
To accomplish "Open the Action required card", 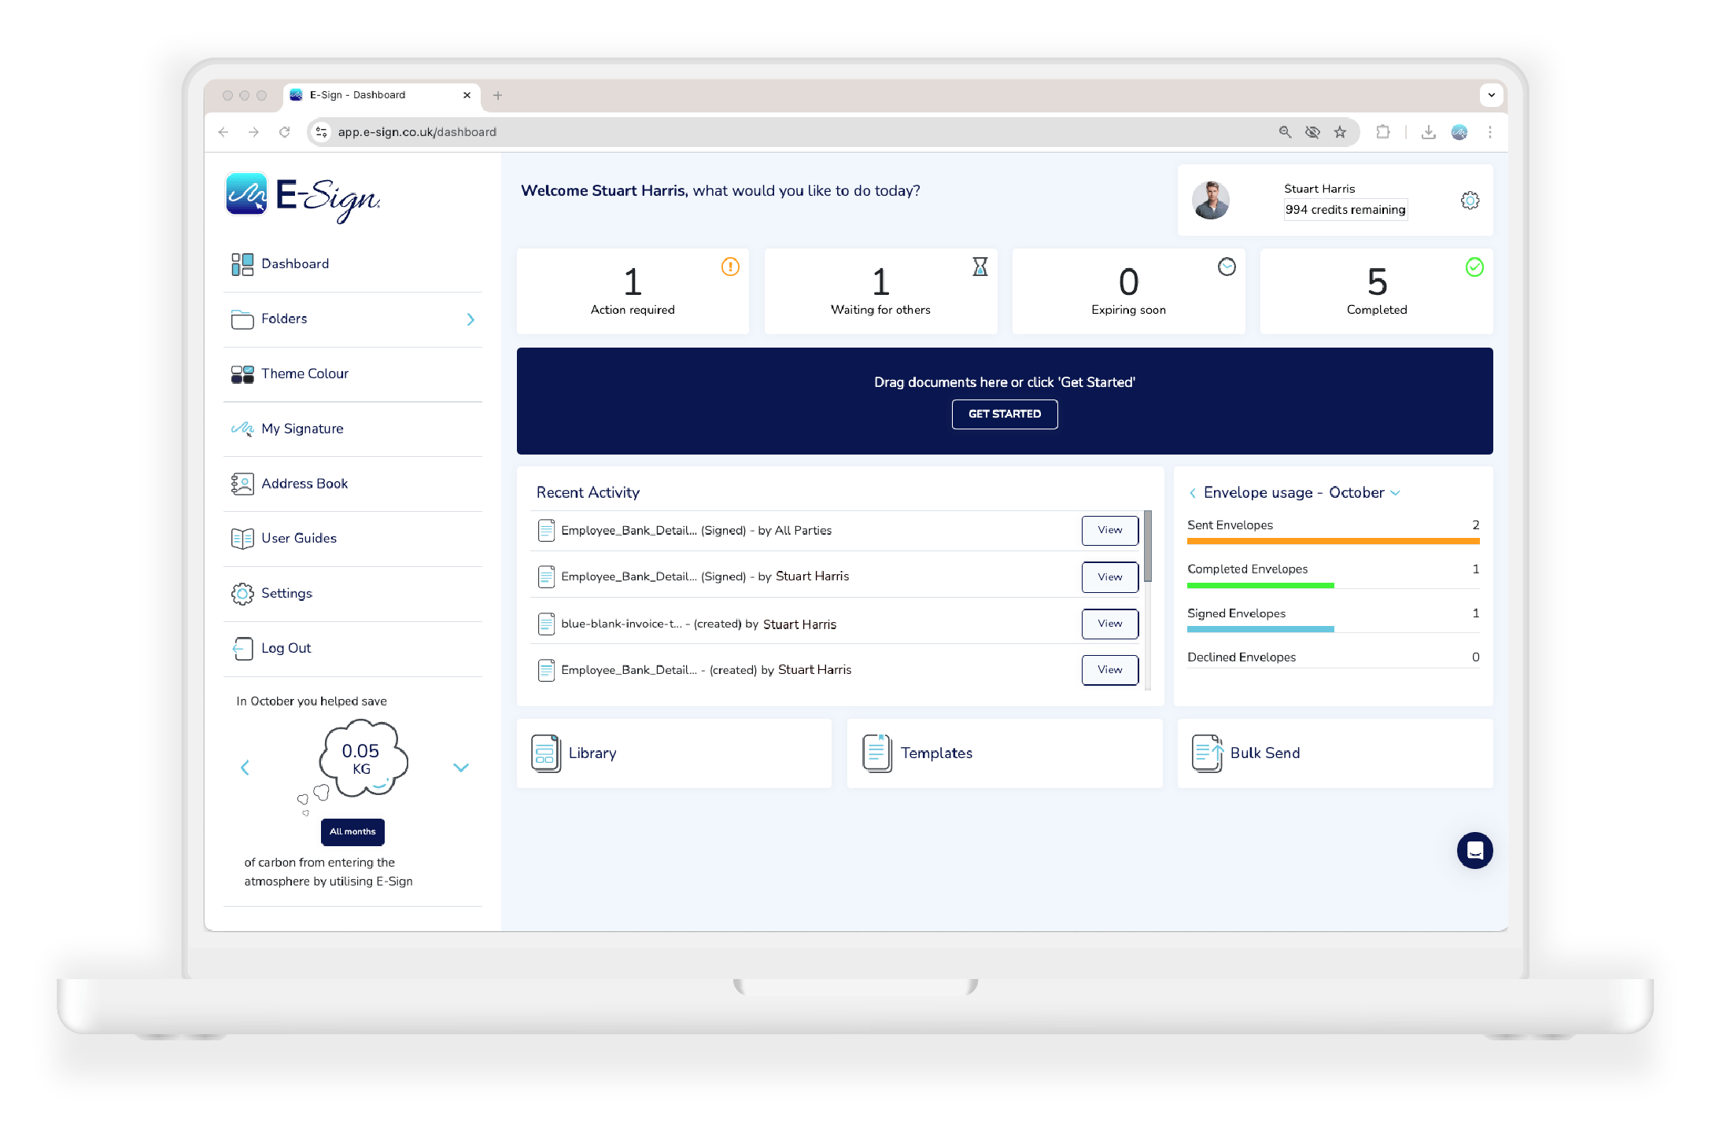I will coord(633,292).
